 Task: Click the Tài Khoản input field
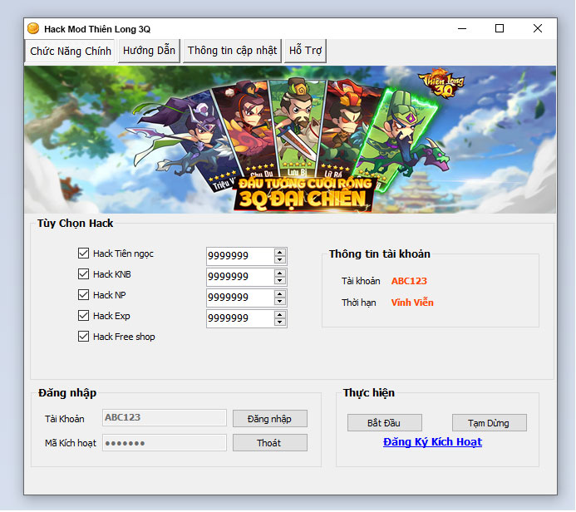click(165, 417)
